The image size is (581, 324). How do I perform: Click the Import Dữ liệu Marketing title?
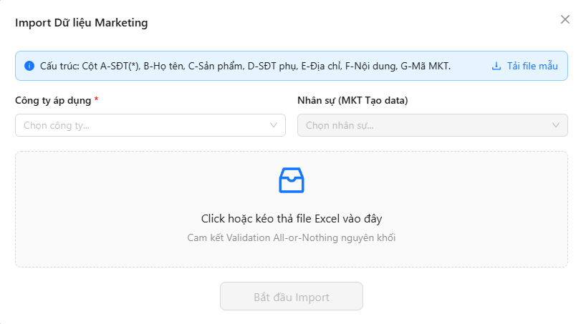pos(82,23)
